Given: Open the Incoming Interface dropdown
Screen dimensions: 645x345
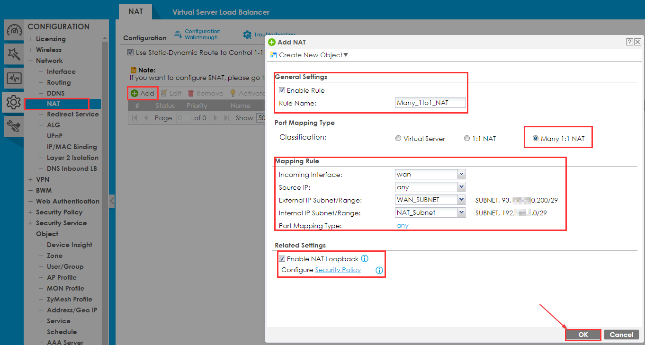Looking at the screenshot, I should click(x=461, y=175).
